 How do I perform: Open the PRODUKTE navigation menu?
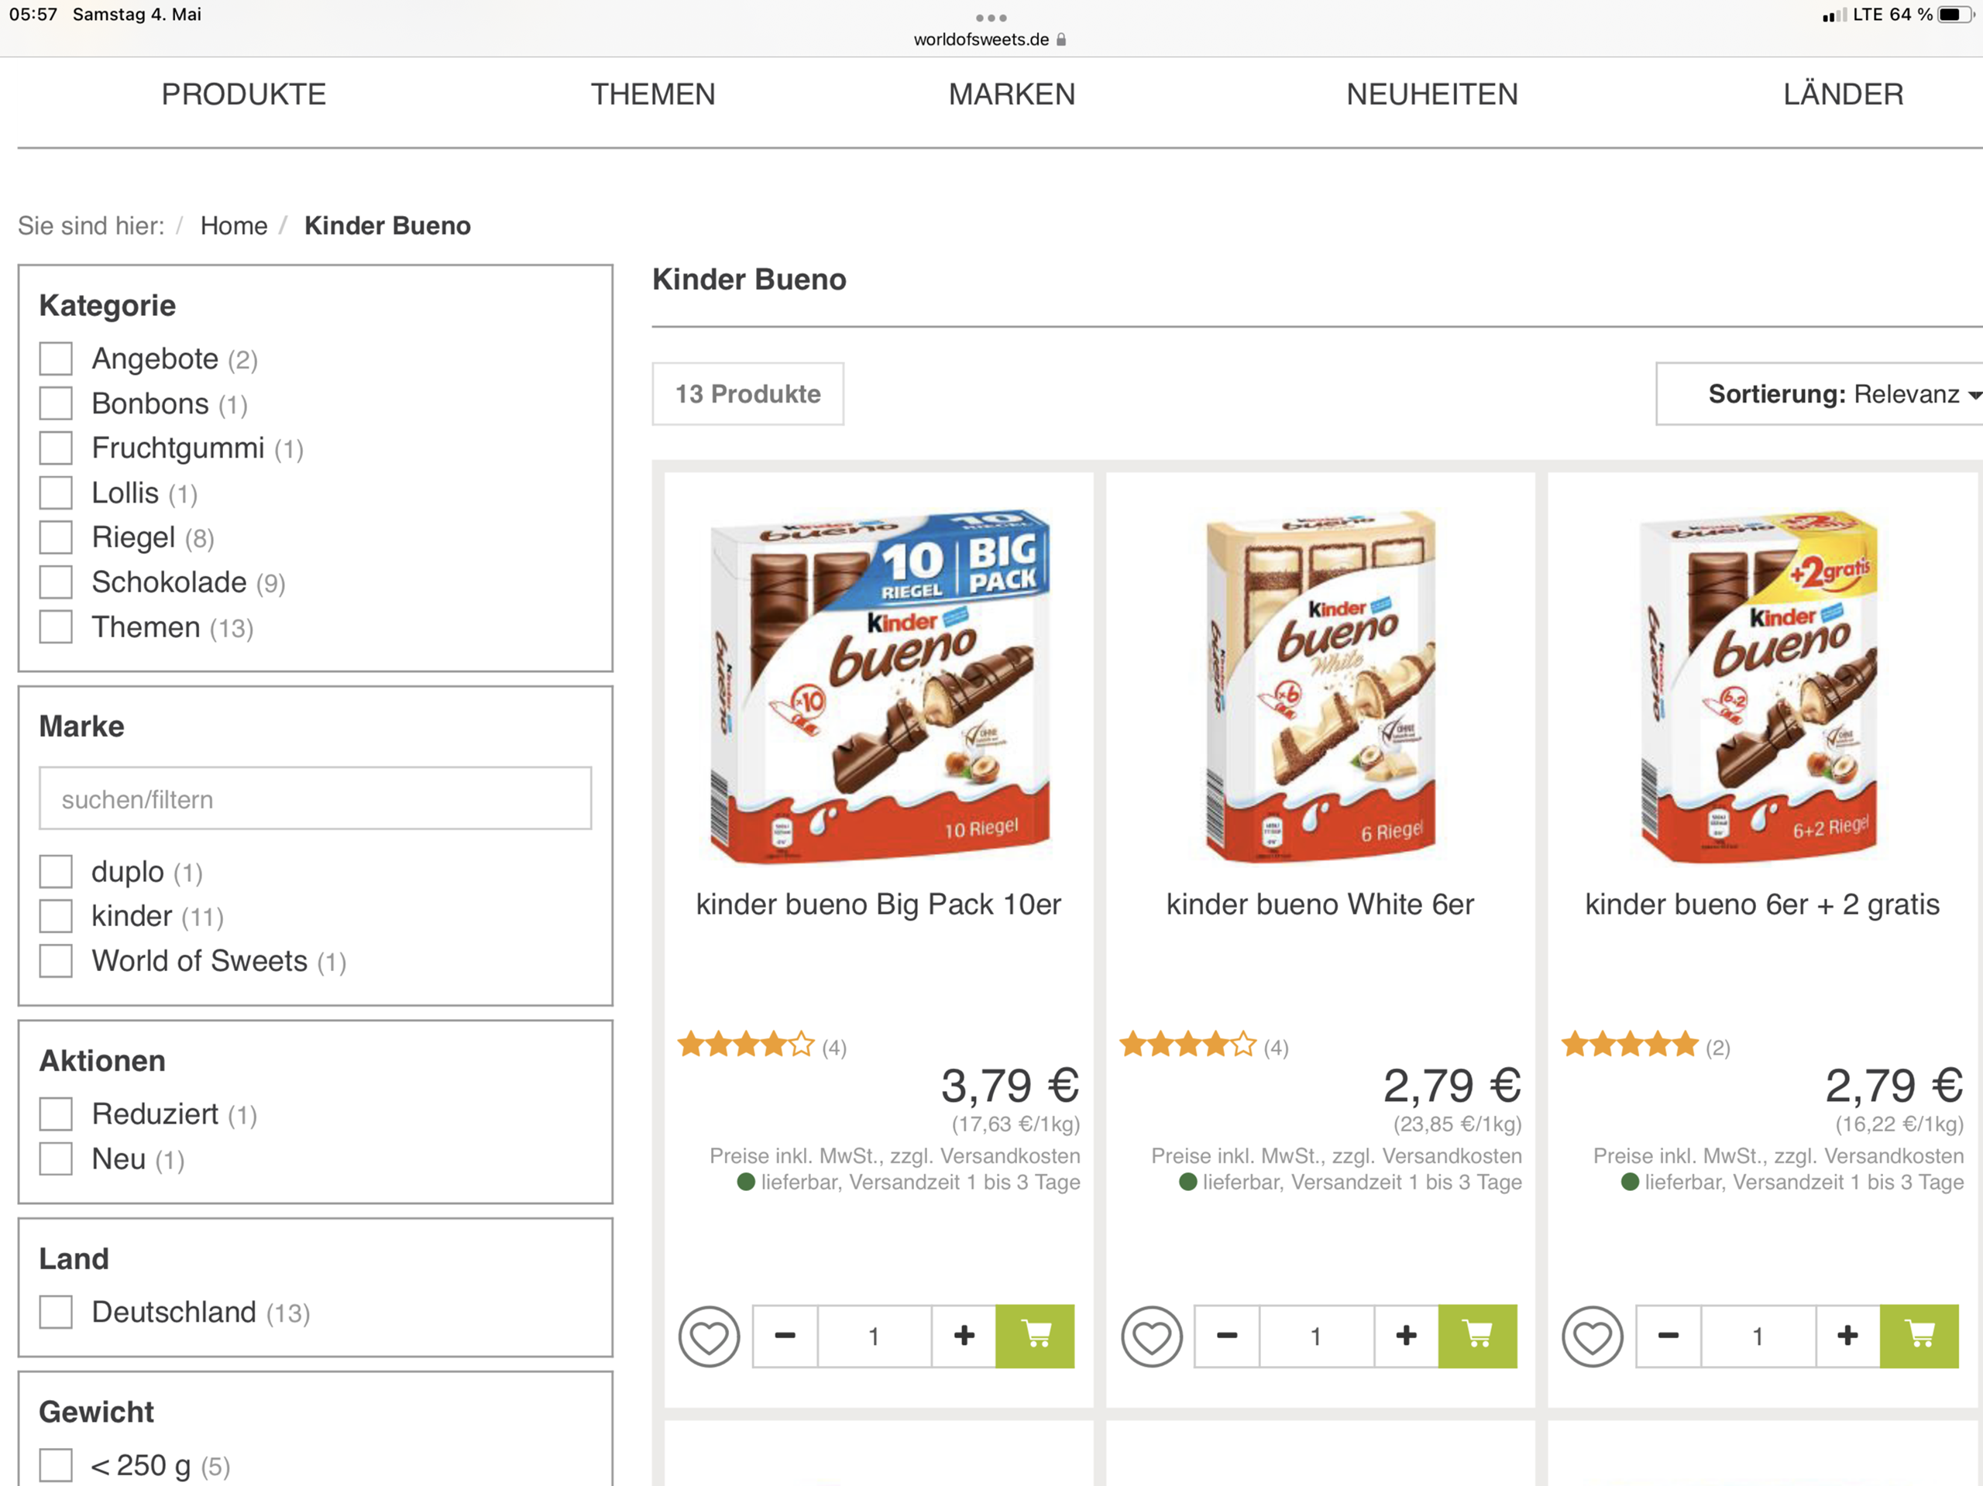pos(244,94)
